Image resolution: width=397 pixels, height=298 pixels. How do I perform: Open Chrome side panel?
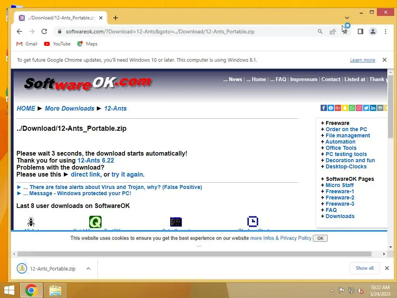pos(360,31)
